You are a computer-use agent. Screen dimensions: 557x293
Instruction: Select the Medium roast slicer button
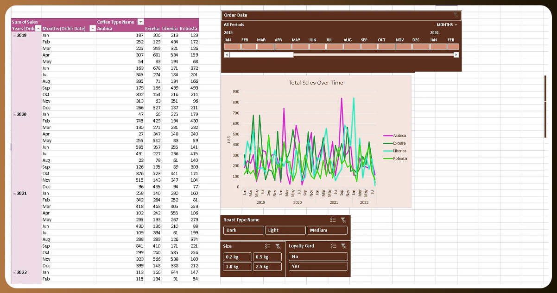coord(327,230)
